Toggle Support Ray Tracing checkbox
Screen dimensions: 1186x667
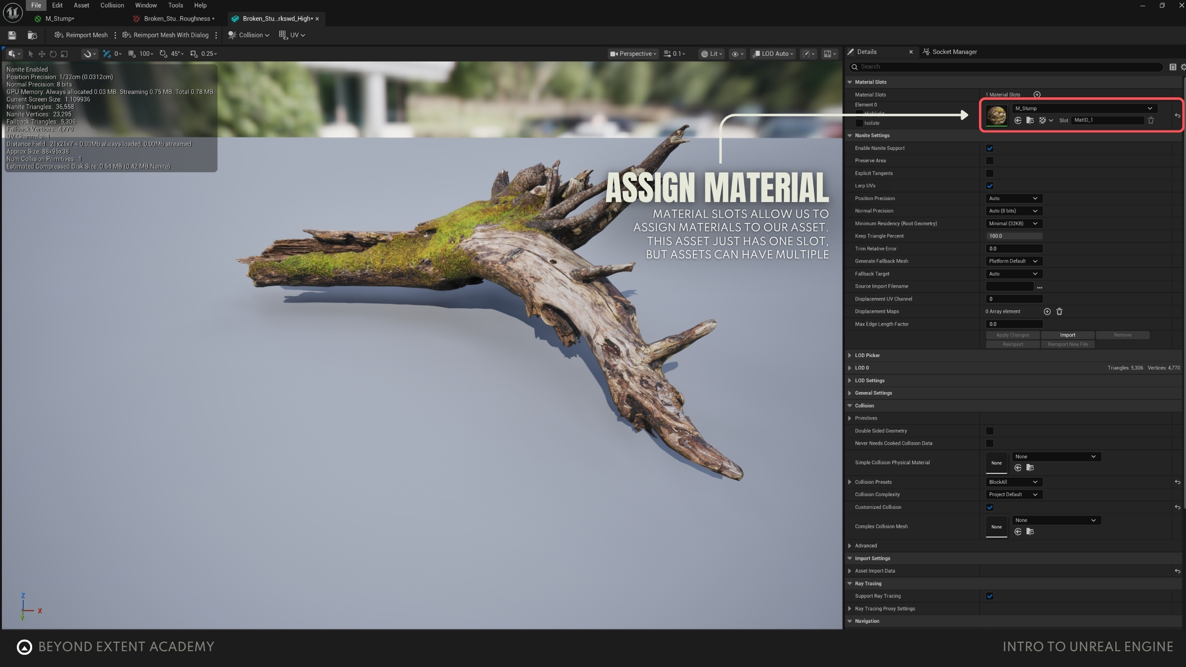click(x=989, y=596)
